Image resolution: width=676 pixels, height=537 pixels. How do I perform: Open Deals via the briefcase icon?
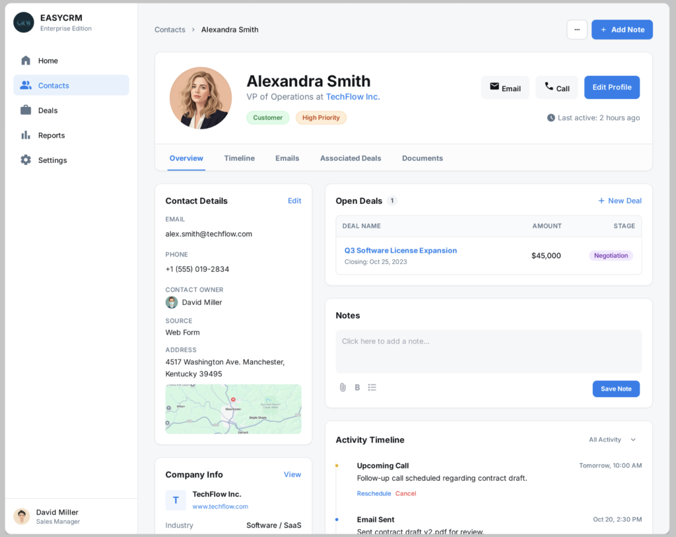(26, 110)
